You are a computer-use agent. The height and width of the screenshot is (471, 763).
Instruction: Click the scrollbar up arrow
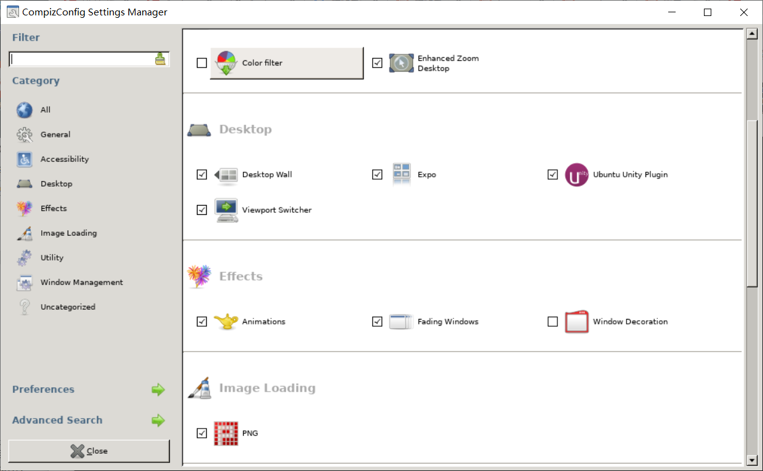pyautogui.click(x=751, y=34)
